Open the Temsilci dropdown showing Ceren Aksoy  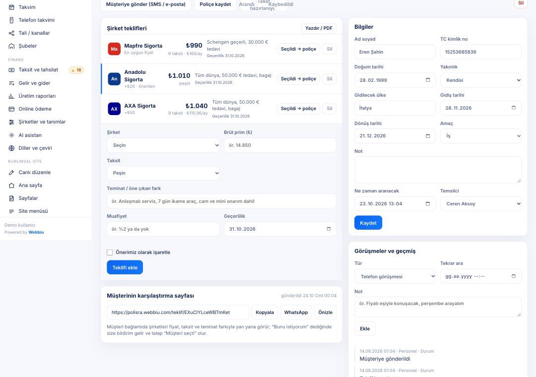480,204
